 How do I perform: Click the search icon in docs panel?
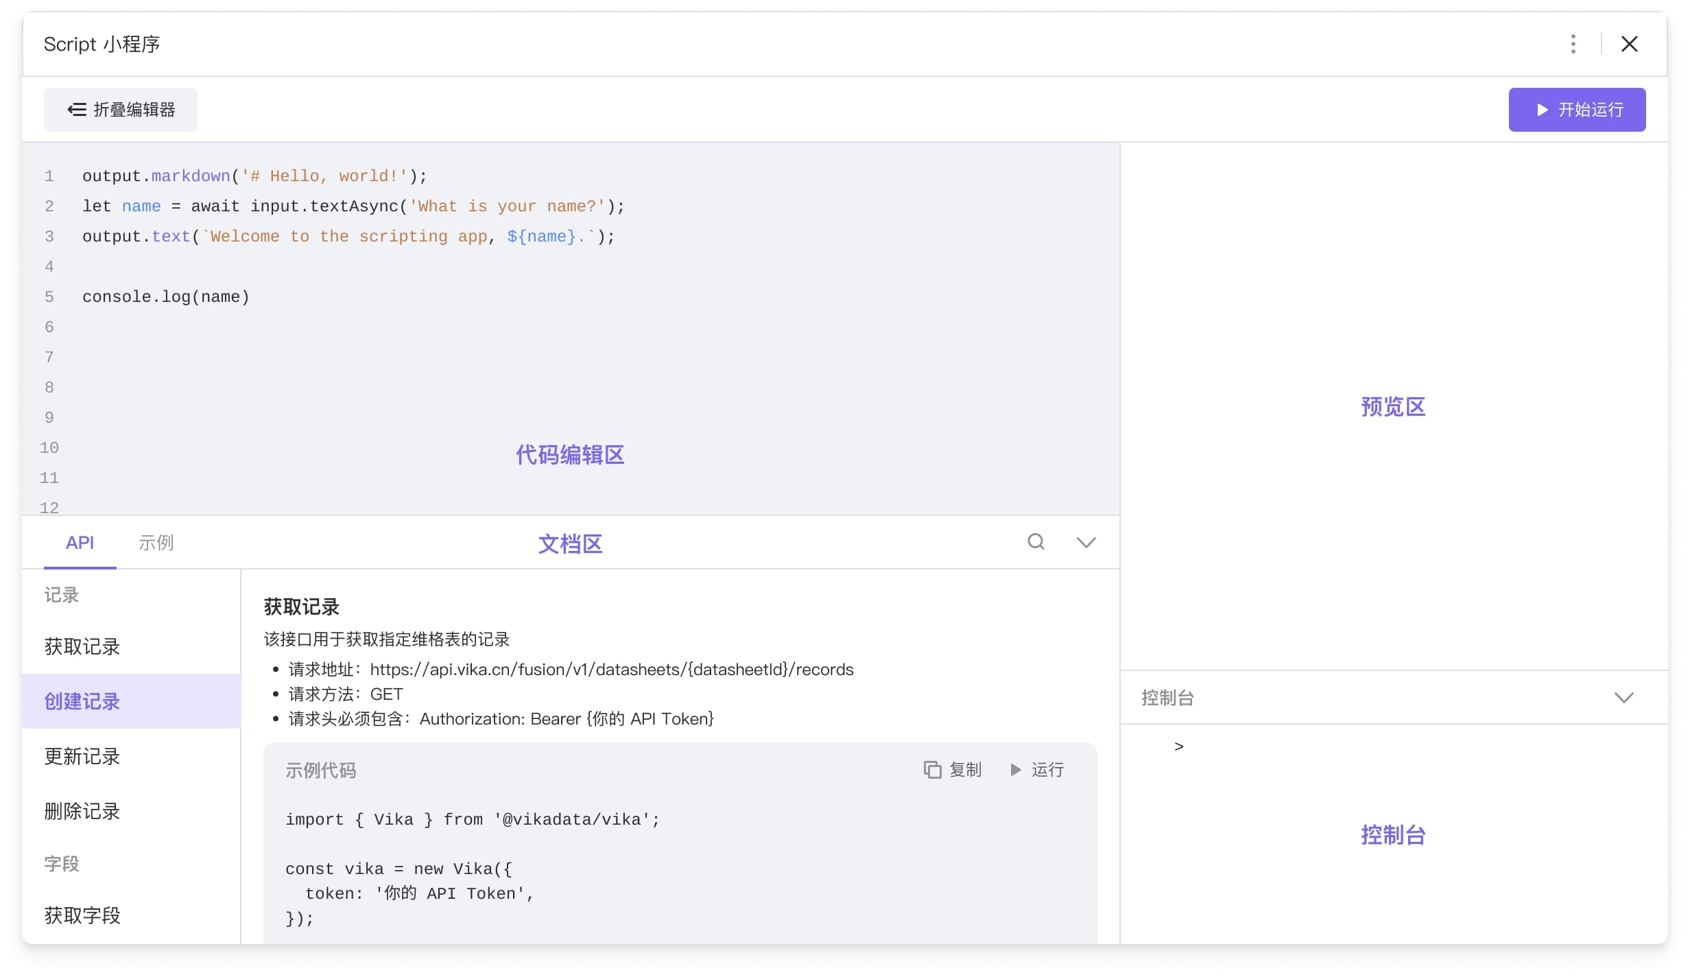1036,542
